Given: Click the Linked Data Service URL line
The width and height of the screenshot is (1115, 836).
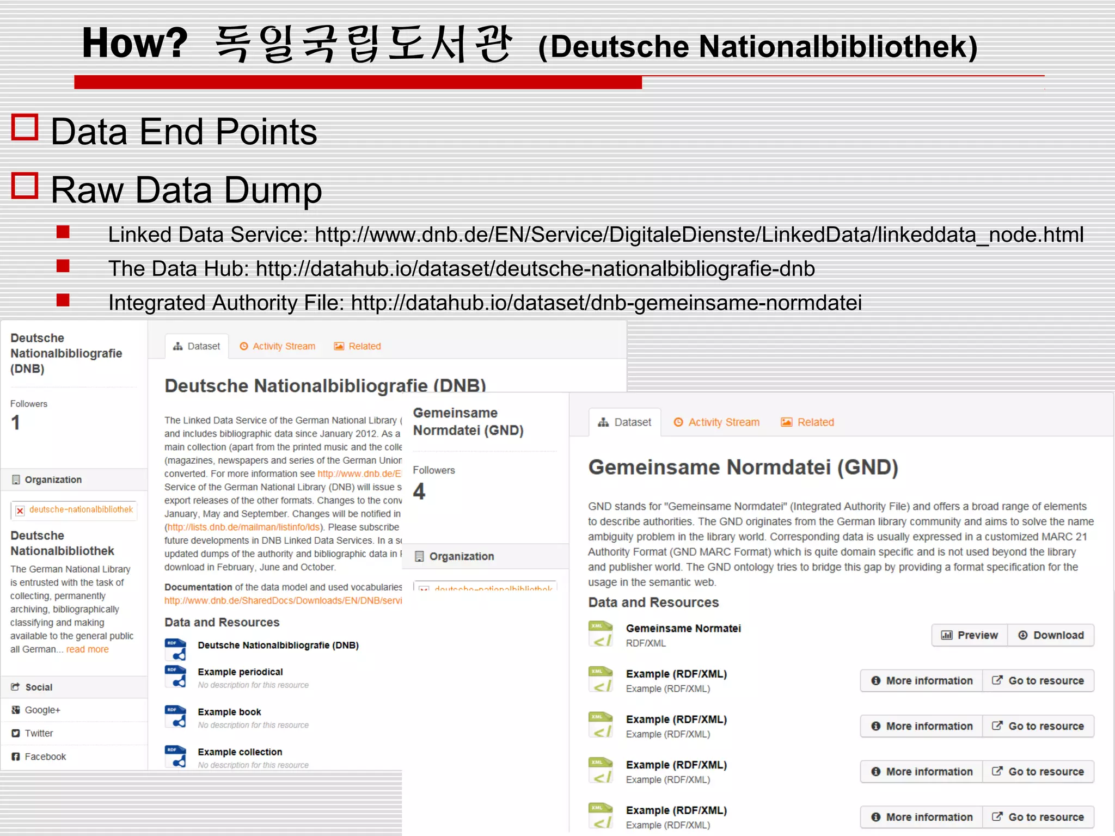Looking at the screenshot, I should coord(596,235).
